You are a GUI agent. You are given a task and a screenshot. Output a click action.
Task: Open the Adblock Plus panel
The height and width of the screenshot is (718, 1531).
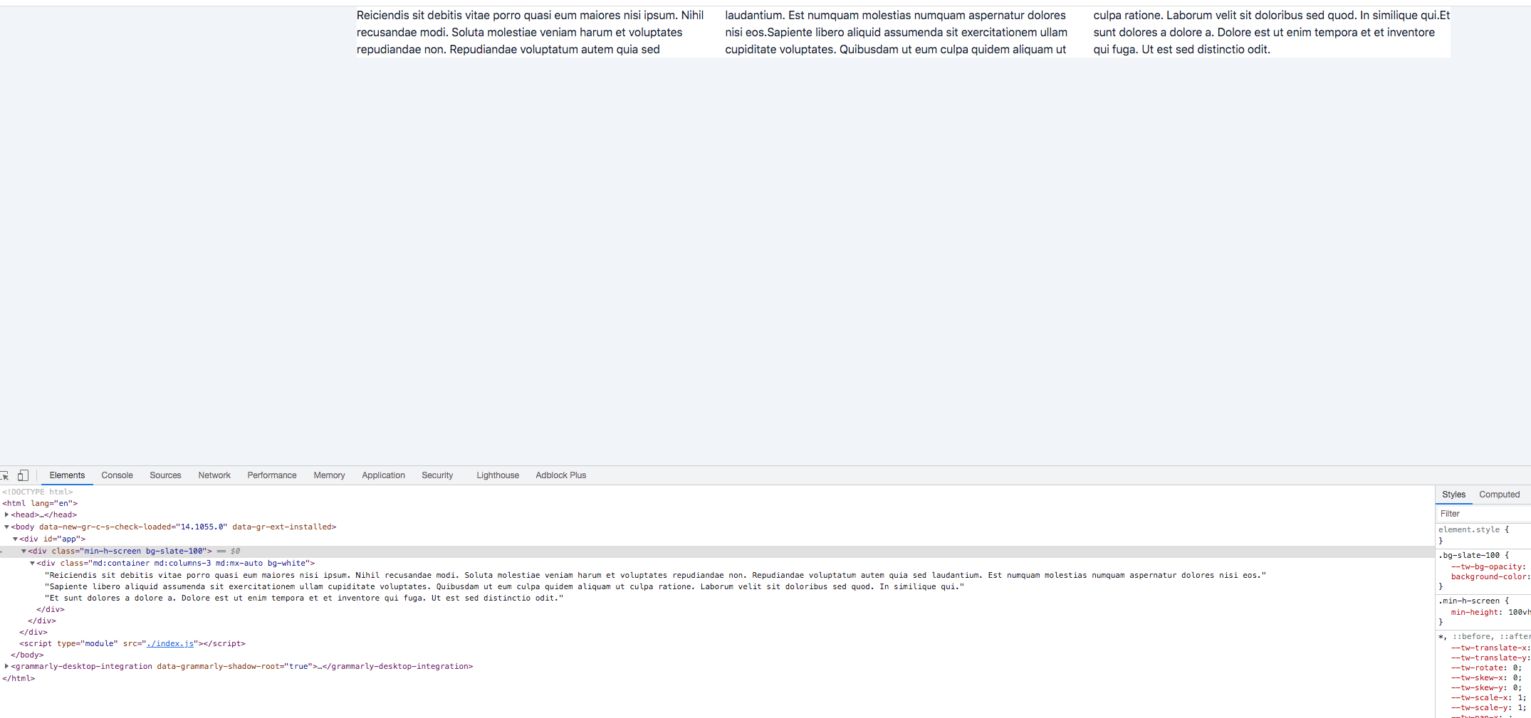pyautogui.click(x=560, y=475)
